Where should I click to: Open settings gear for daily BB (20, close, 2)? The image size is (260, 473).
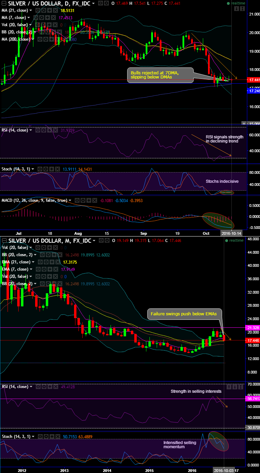click(48, 32)
